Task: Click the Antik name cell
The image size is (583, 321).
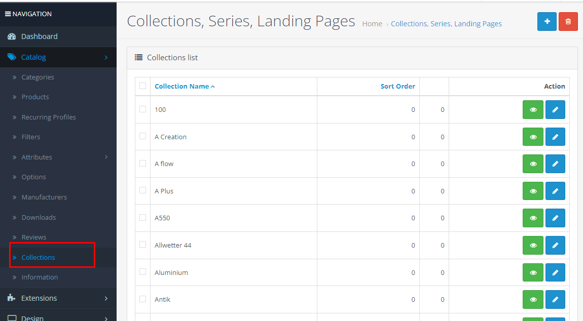Action: pos(234,299)
